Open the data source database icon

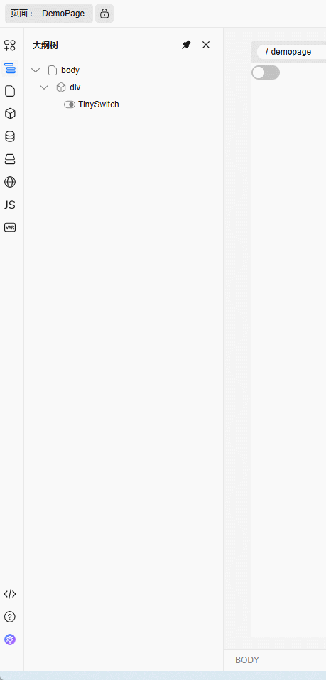pyautogui.click(x=9, y=136)
